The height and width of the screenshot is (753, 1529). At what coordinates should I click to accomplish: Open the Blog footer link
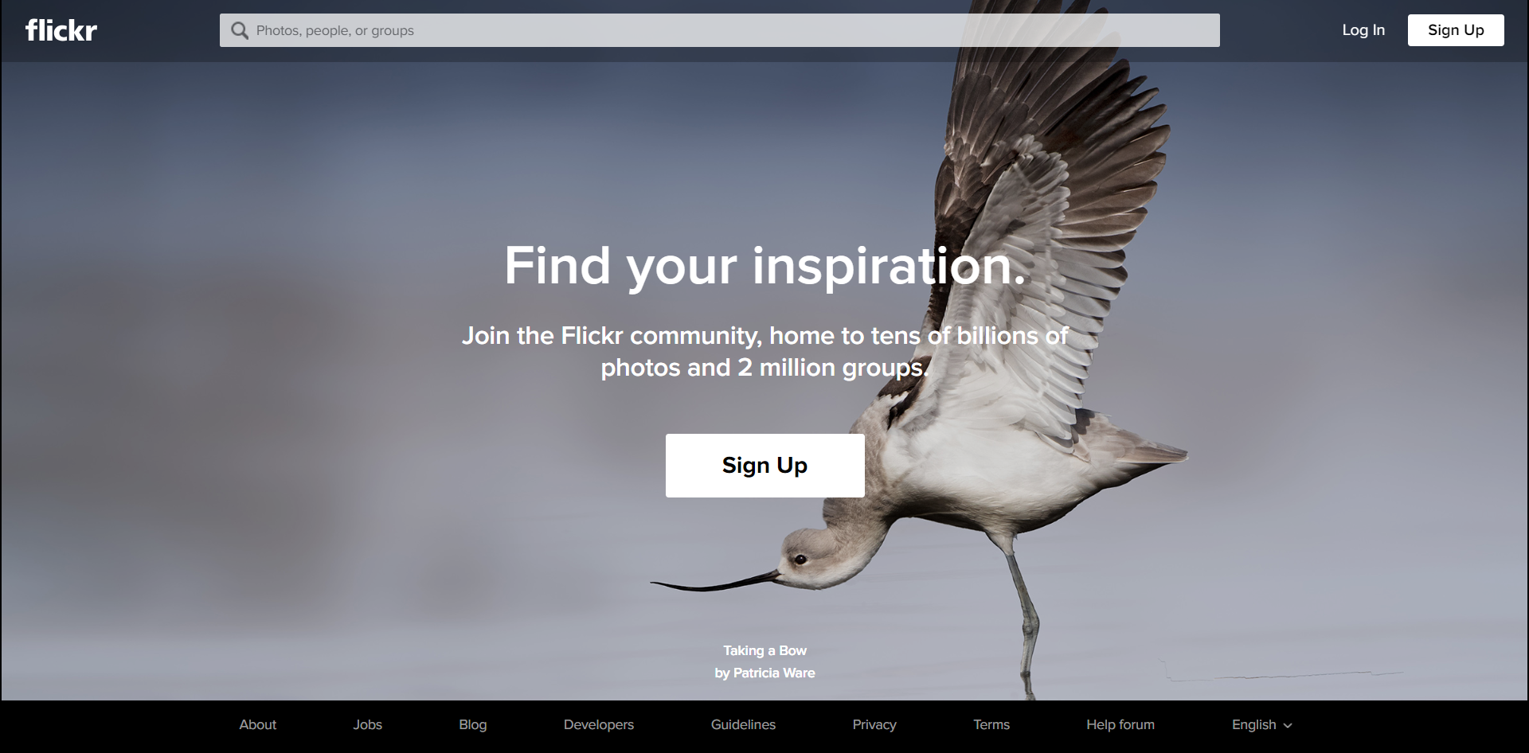(473, 724)
